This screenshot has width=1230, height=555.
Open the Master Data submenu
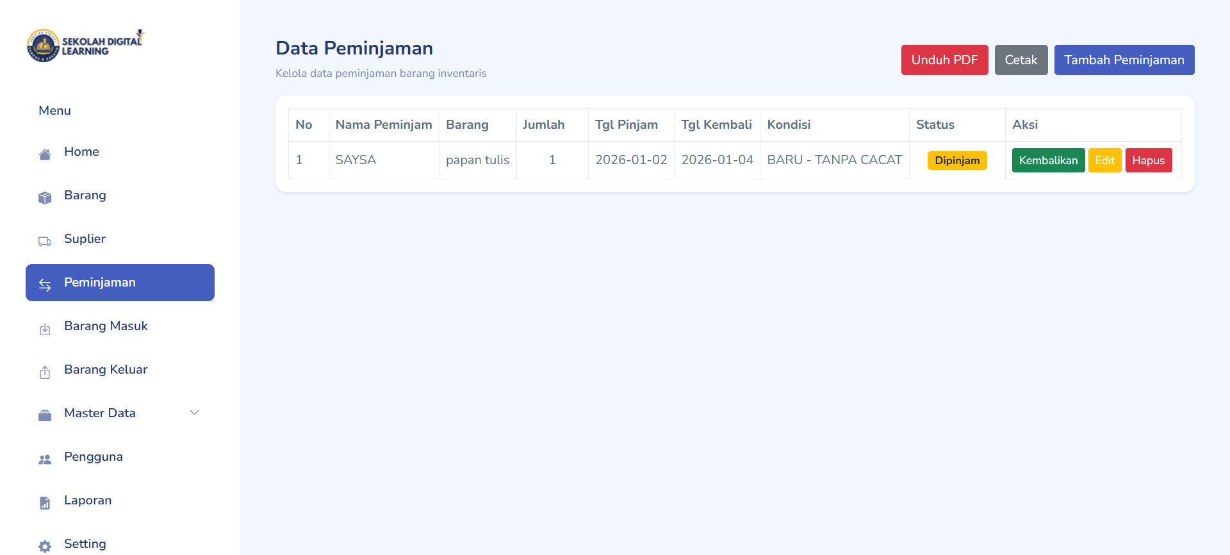coord(100,413)
